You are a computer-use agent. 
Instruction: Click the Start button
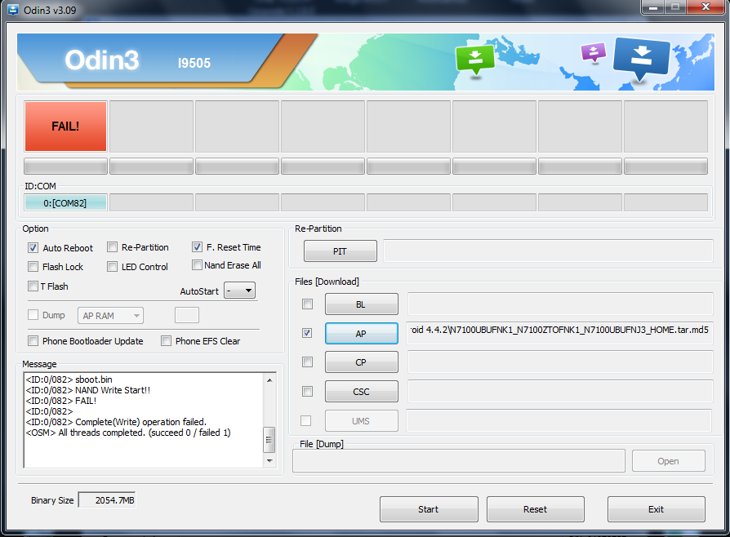coord(429,509)
